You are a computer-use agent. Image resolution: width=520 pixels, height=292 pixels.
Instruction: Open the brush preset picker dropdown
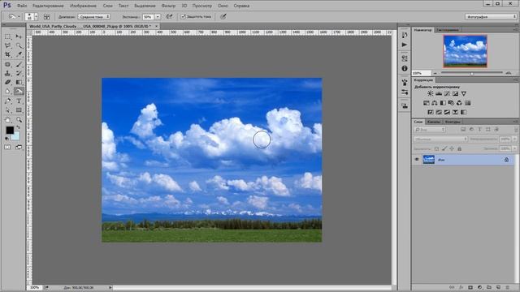[36, 16]
